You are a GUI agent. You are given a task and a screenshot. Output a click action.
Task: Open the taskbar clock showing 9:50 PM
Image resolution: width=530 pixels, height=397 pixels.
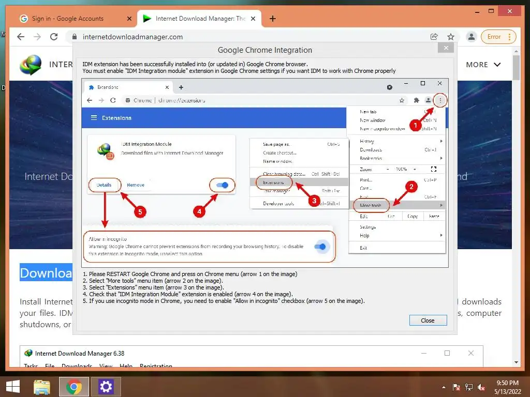(x=507, y=387)
